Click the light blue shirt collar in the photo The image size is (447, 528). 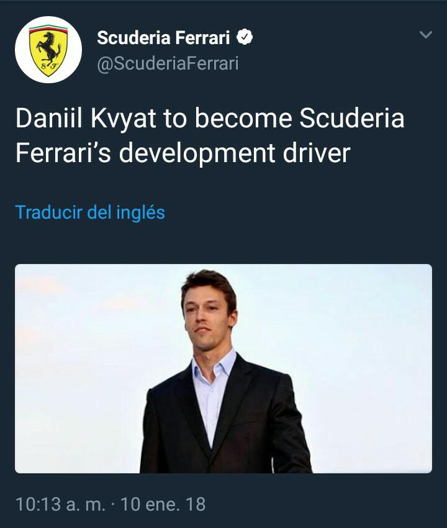point(214,365)
